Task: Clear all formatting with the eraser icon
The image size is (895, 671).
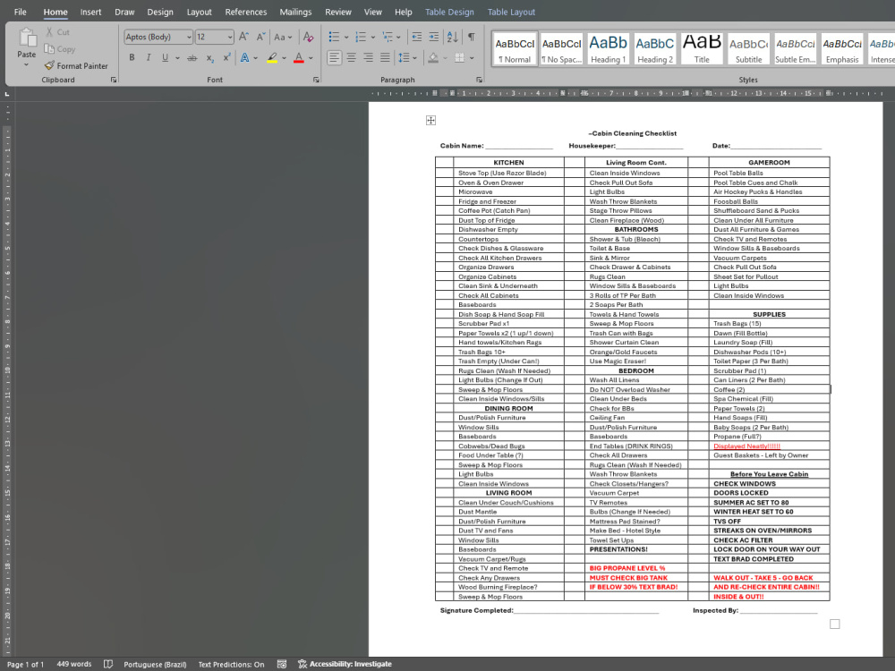Action: 308,37
